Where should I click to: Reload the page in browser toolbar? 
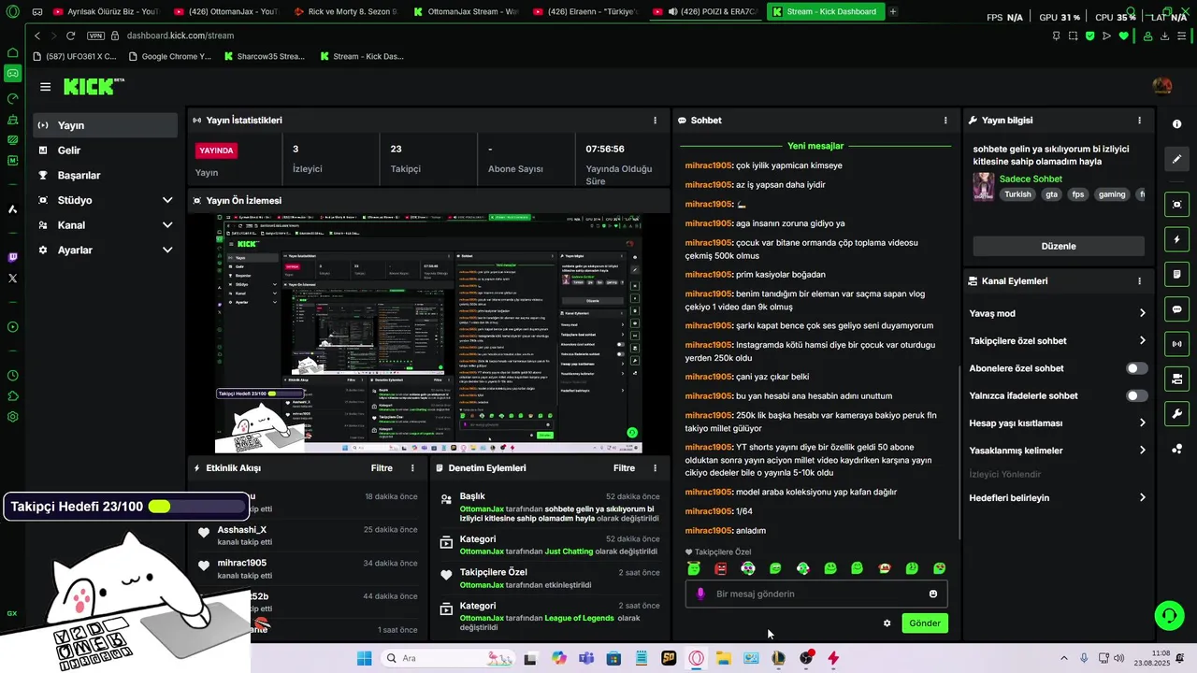click(70, 36)
